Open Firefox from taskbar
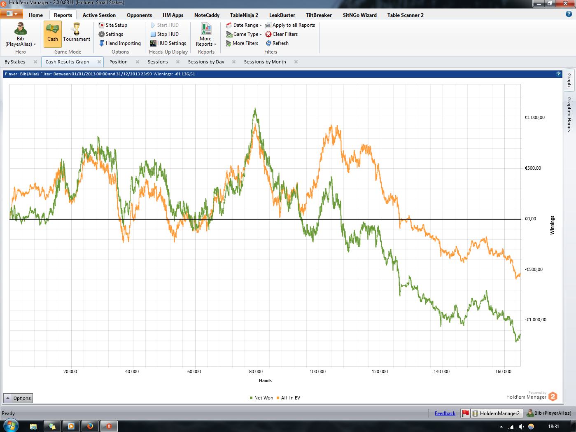The height and width of the screenshot is (432, 576). point(90,426)
